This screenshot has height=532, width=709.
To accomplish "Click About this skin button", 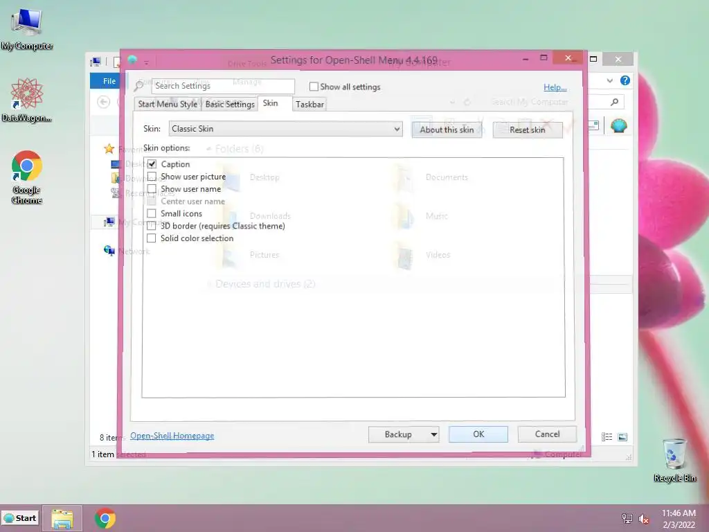I will [x=447, y=130].
